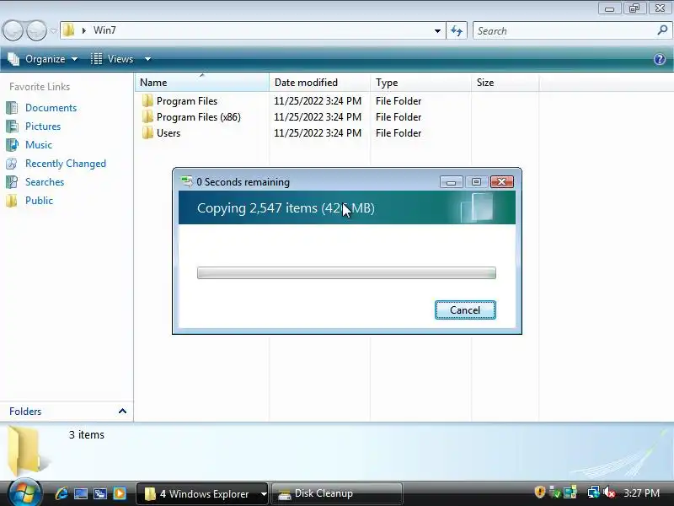Expand the Views dropdown arrow
This screenshot has width=674, height=506.
(147, 59)
